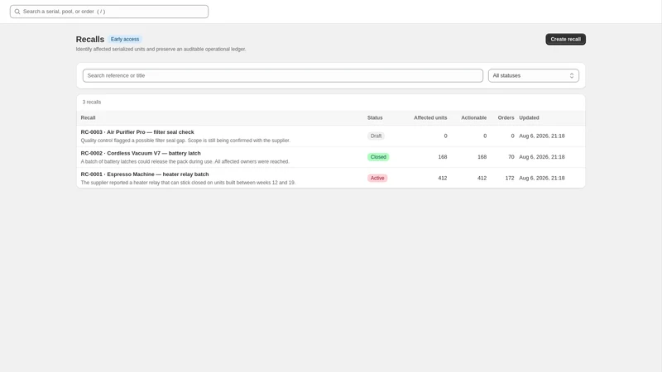Click orders value 172 in Espresso Machine row
This screenshot has width=662, height=372.
pyautogui.click(x=510, y=178)
